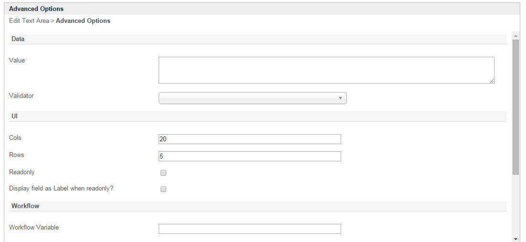Click the Edit Text Area breadcrumb link
Viewport: 526px width, 242px height.
tap(29, 21)
